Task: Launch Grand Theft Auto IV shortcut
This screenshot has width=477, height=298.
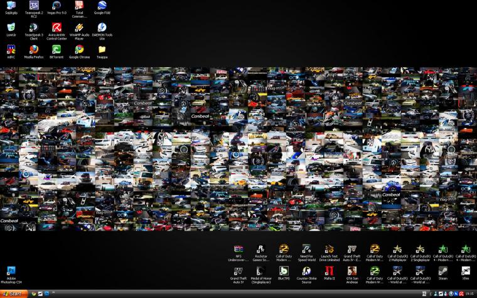Action: point(238,275)
